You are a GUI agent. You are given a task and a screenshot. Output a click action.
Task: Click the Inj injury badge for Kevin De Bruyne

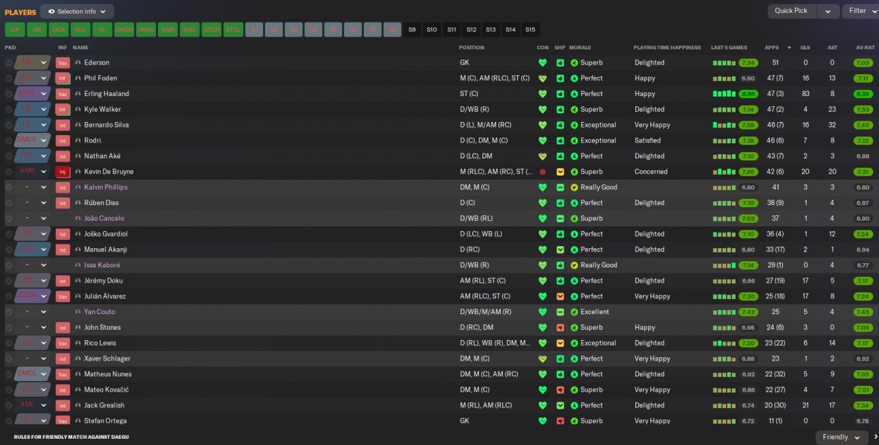[62, 171]
